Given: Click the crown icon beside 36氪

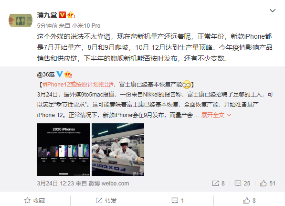Looking at the screenshot, I should [68, 74].
